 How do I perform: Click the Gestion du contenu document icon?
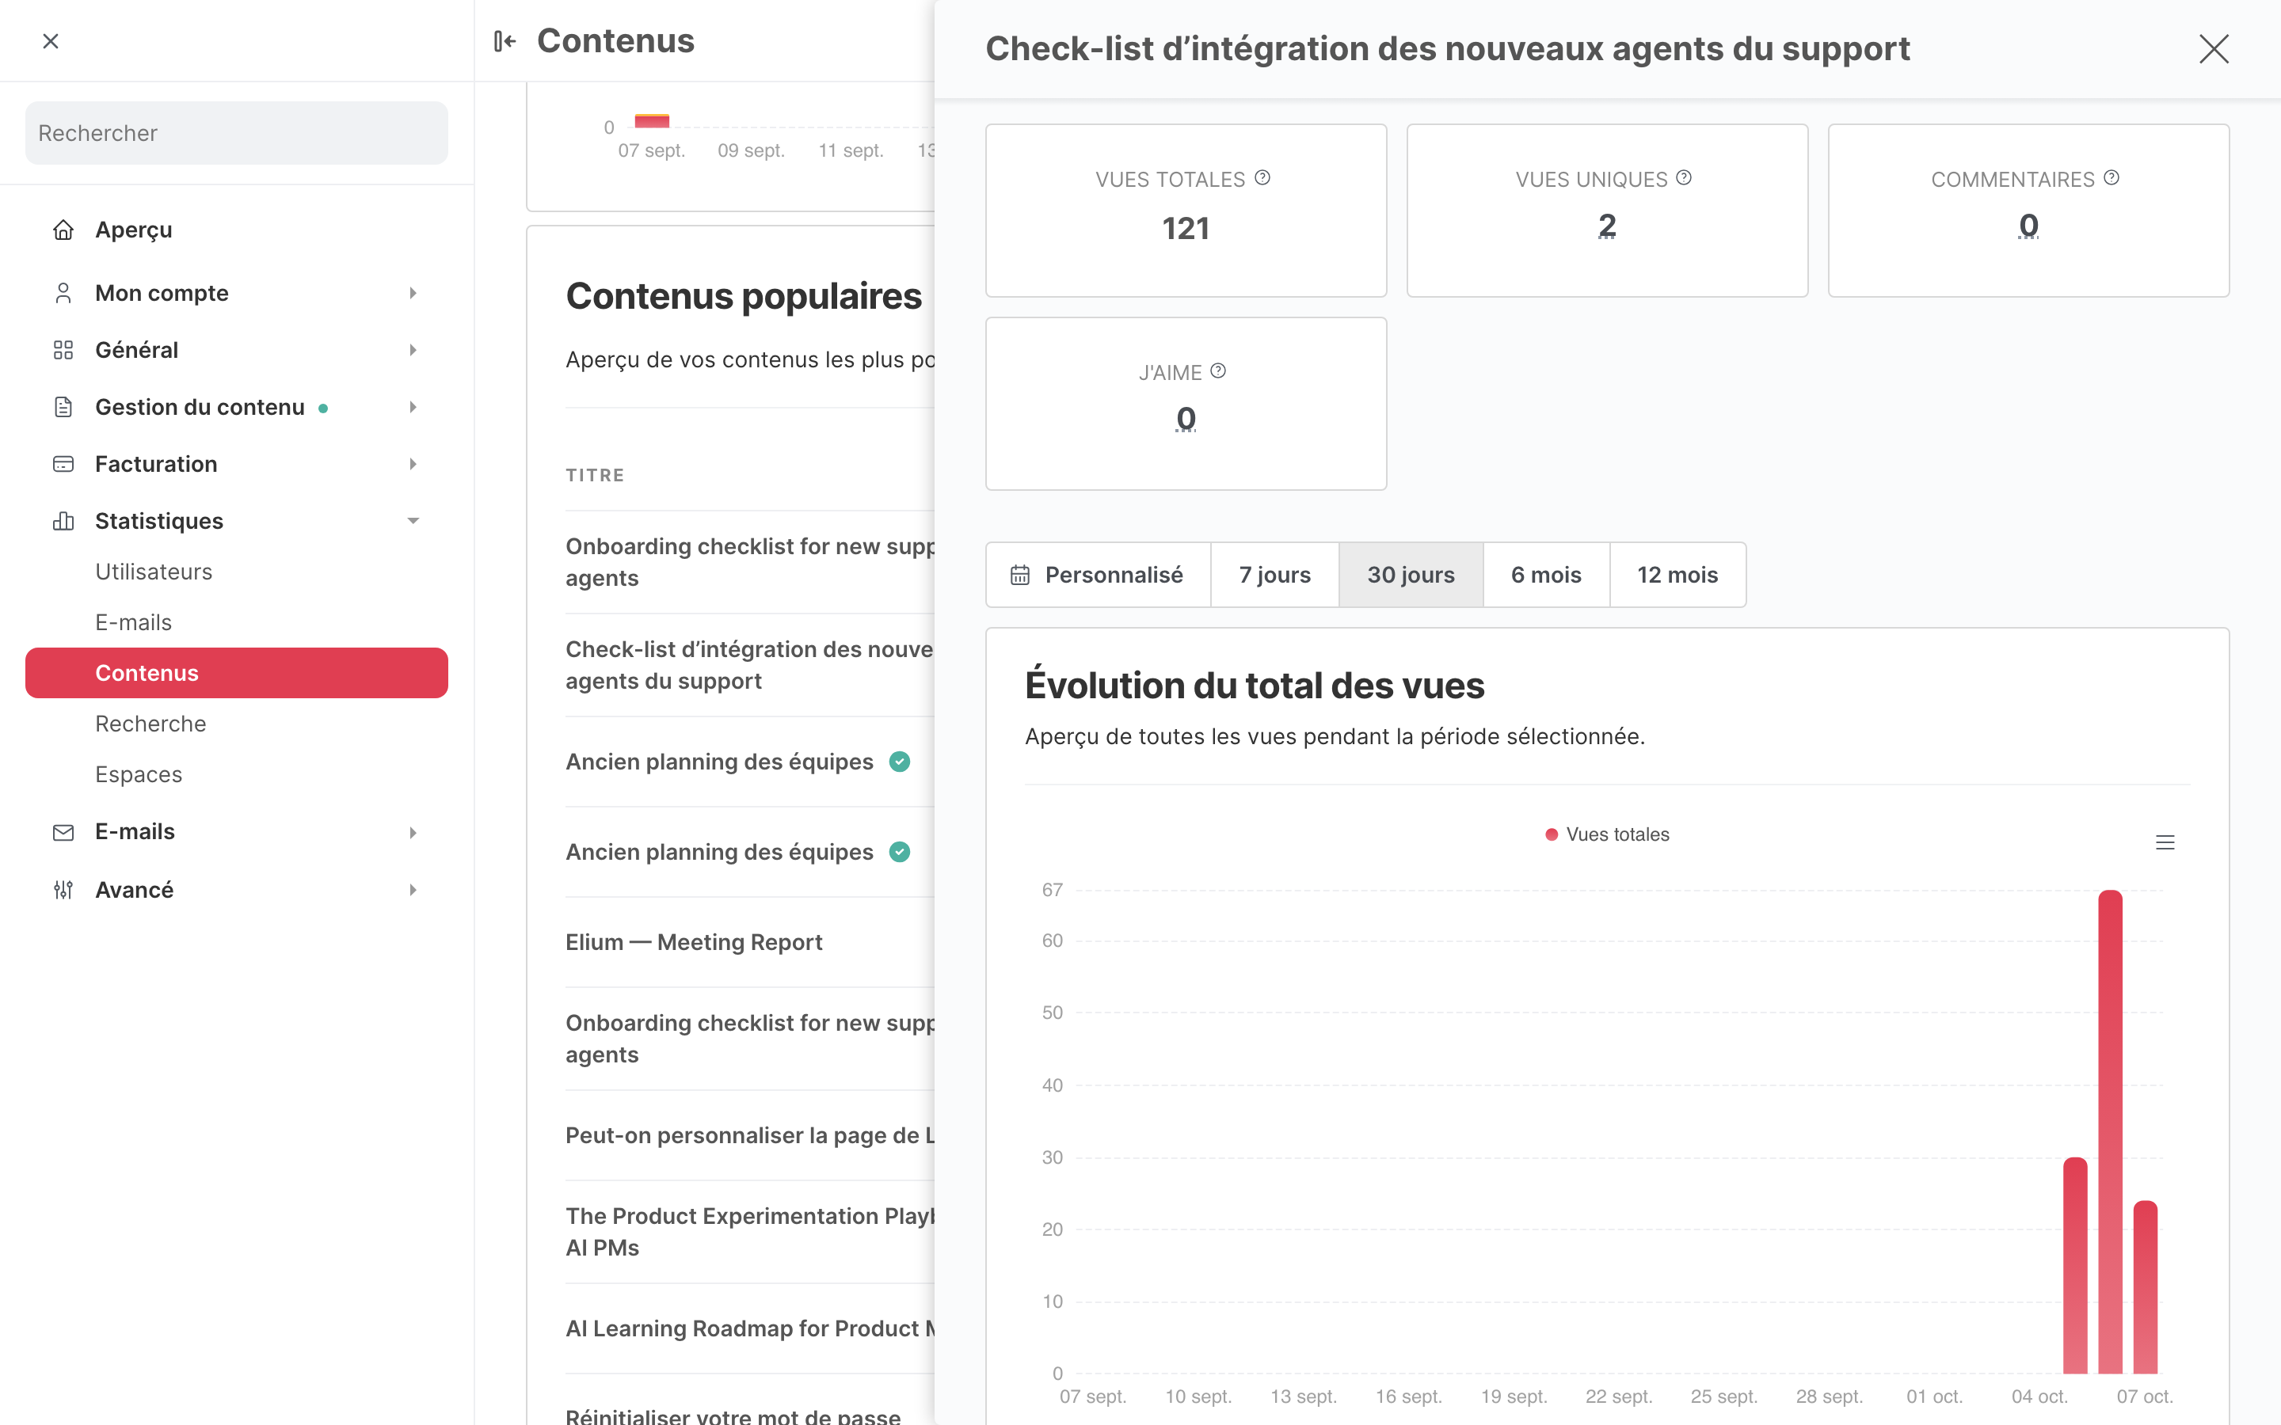point(63,407)
